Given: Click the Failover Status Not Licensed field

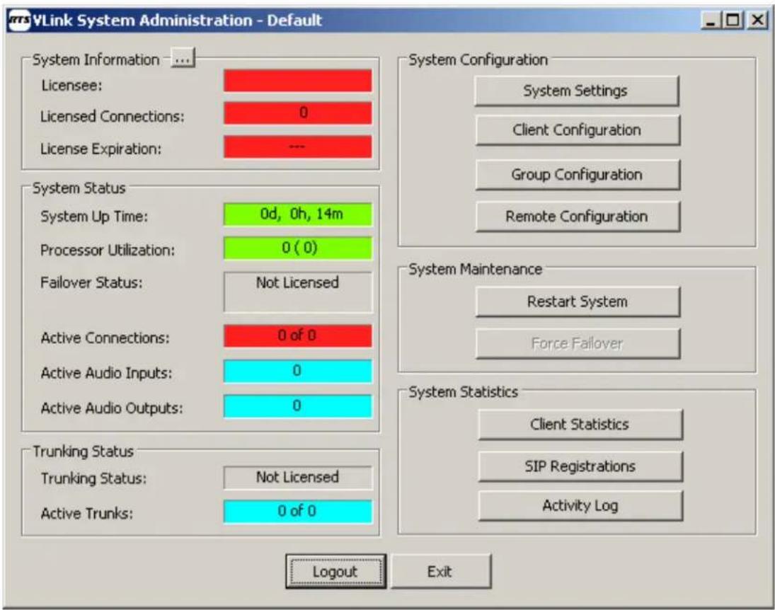Looking at the screenshot, I should tap(298, 292).
